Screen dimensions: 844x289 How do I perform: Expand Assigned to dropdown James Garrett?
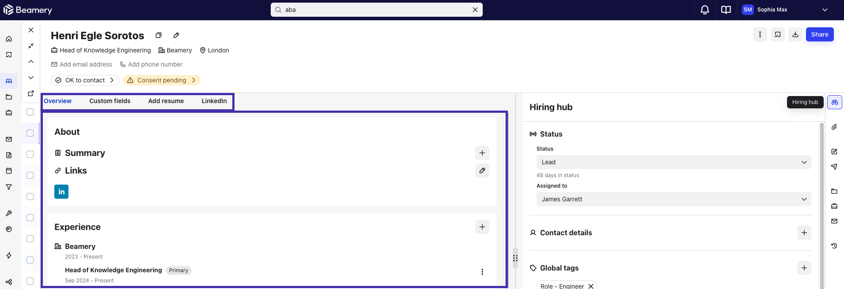674,199
